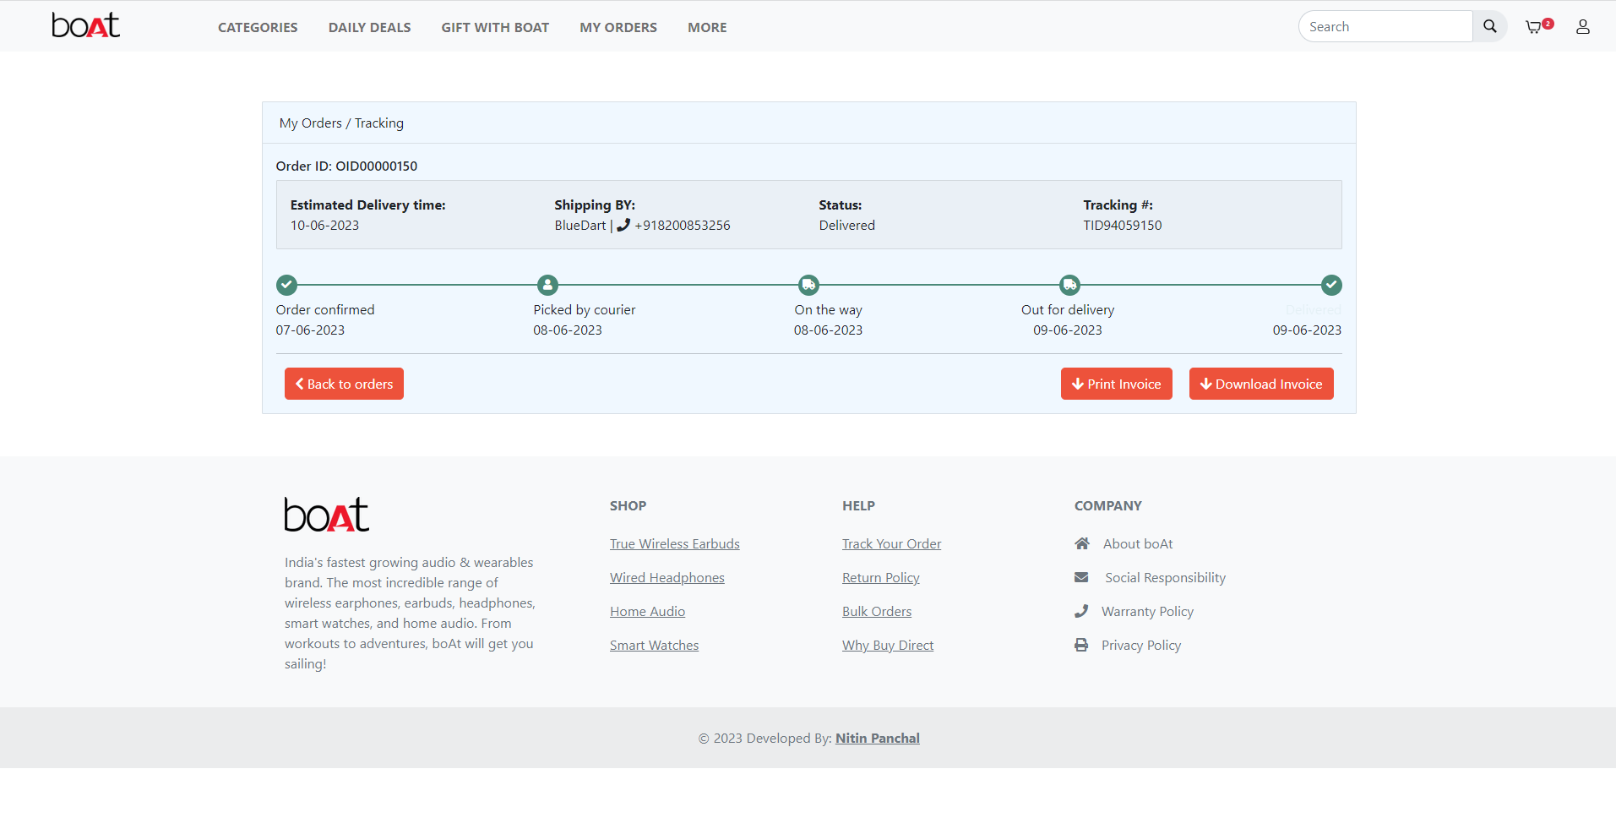Open True Wireless Earbuds link
The image size is (1616, 818).
point(675,543)
